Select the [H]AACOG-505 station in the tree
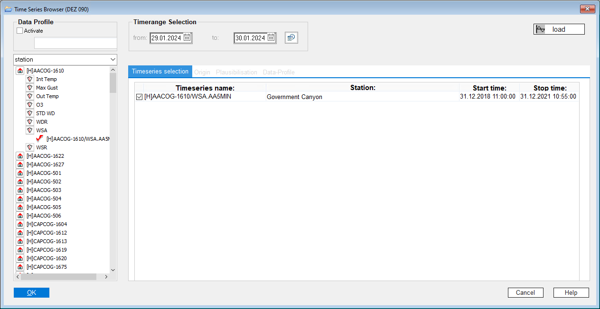This screenshot has width=600, height=309. (x=44, y=207)
